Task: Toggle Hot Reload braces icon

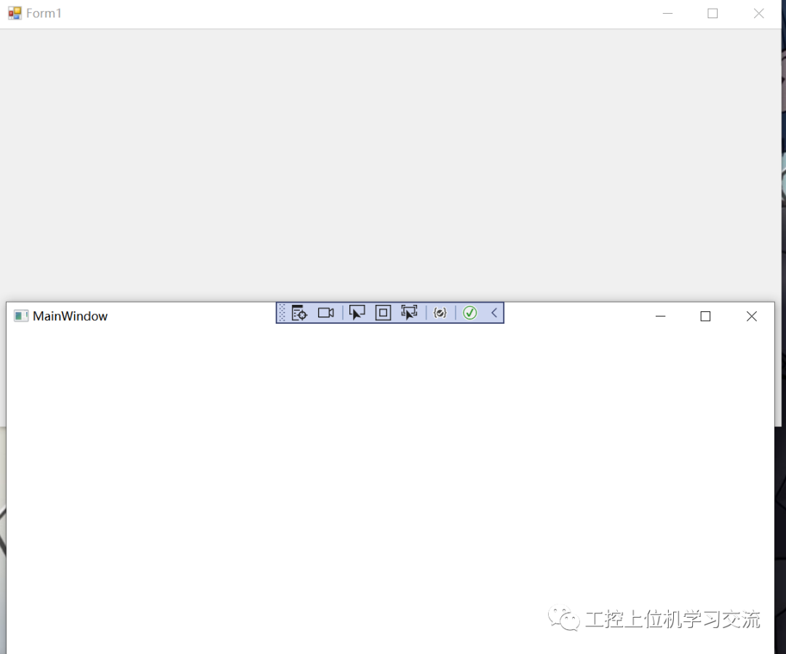Action: [x=440, y=313]
